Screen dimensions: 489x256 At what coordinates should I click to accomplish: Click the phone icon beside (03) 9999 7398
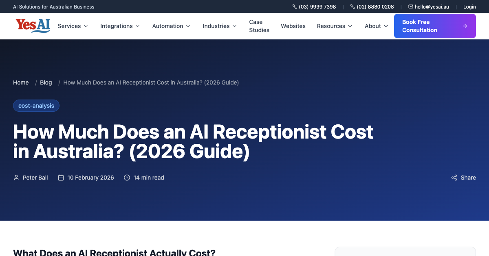pyautogui.click(x=294, y=7)
